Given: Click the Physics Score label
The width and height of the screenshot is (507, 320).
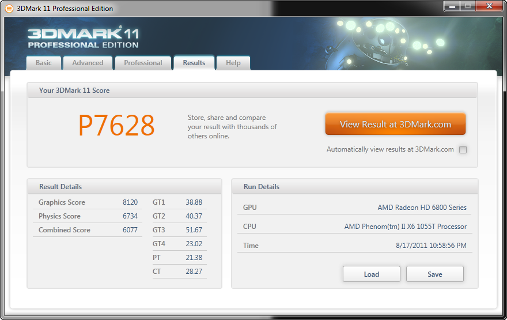Looking at the screenshot, I should [x=59, y=216].
